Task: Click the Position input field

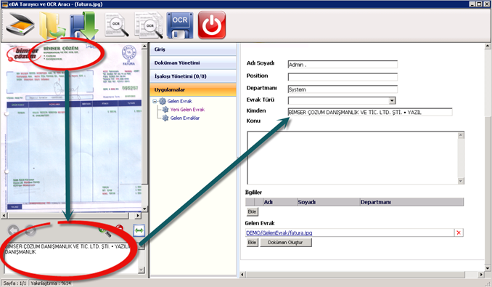Action: click(x=343, y=77)
